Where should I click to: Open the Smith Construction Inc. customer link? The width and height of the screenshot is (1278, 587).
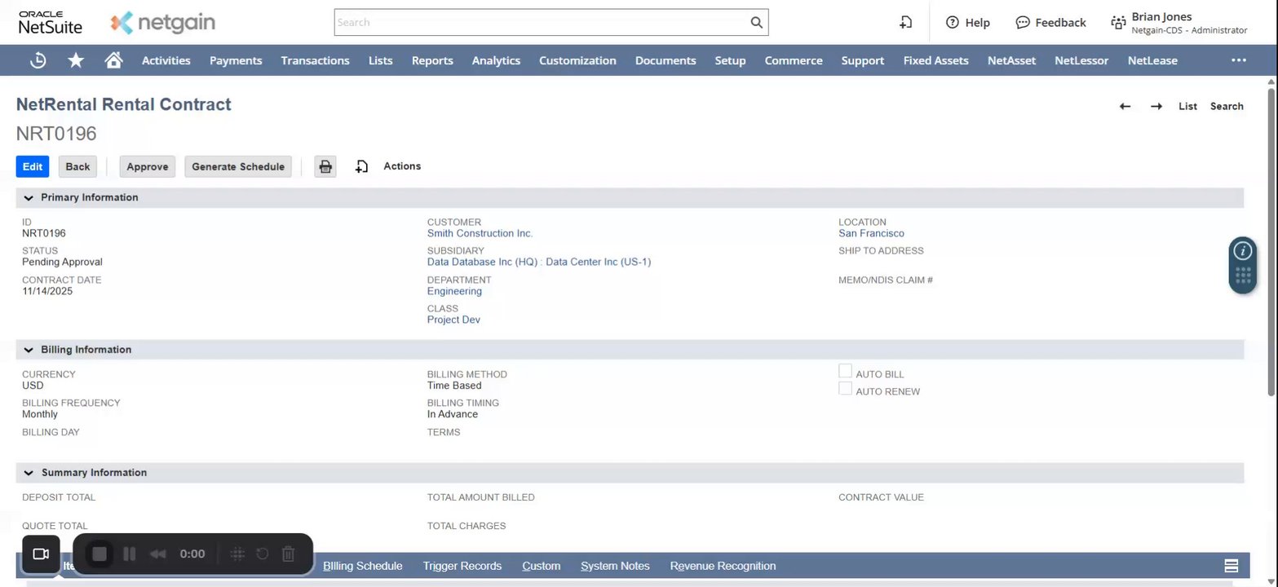click(x=480, y=234)
